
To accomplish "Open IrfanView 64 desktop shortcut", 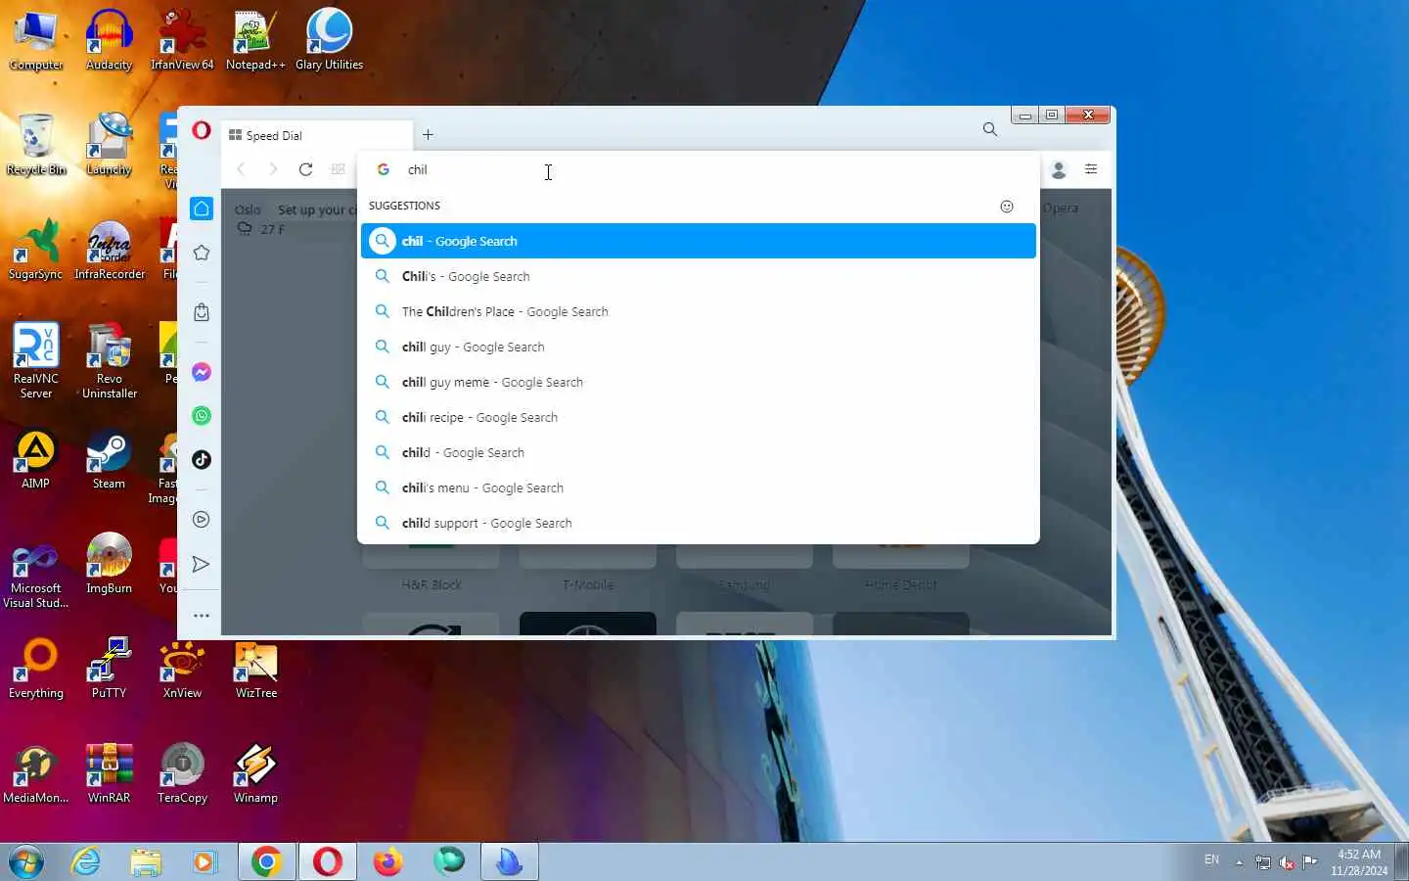I will [182, 40].
